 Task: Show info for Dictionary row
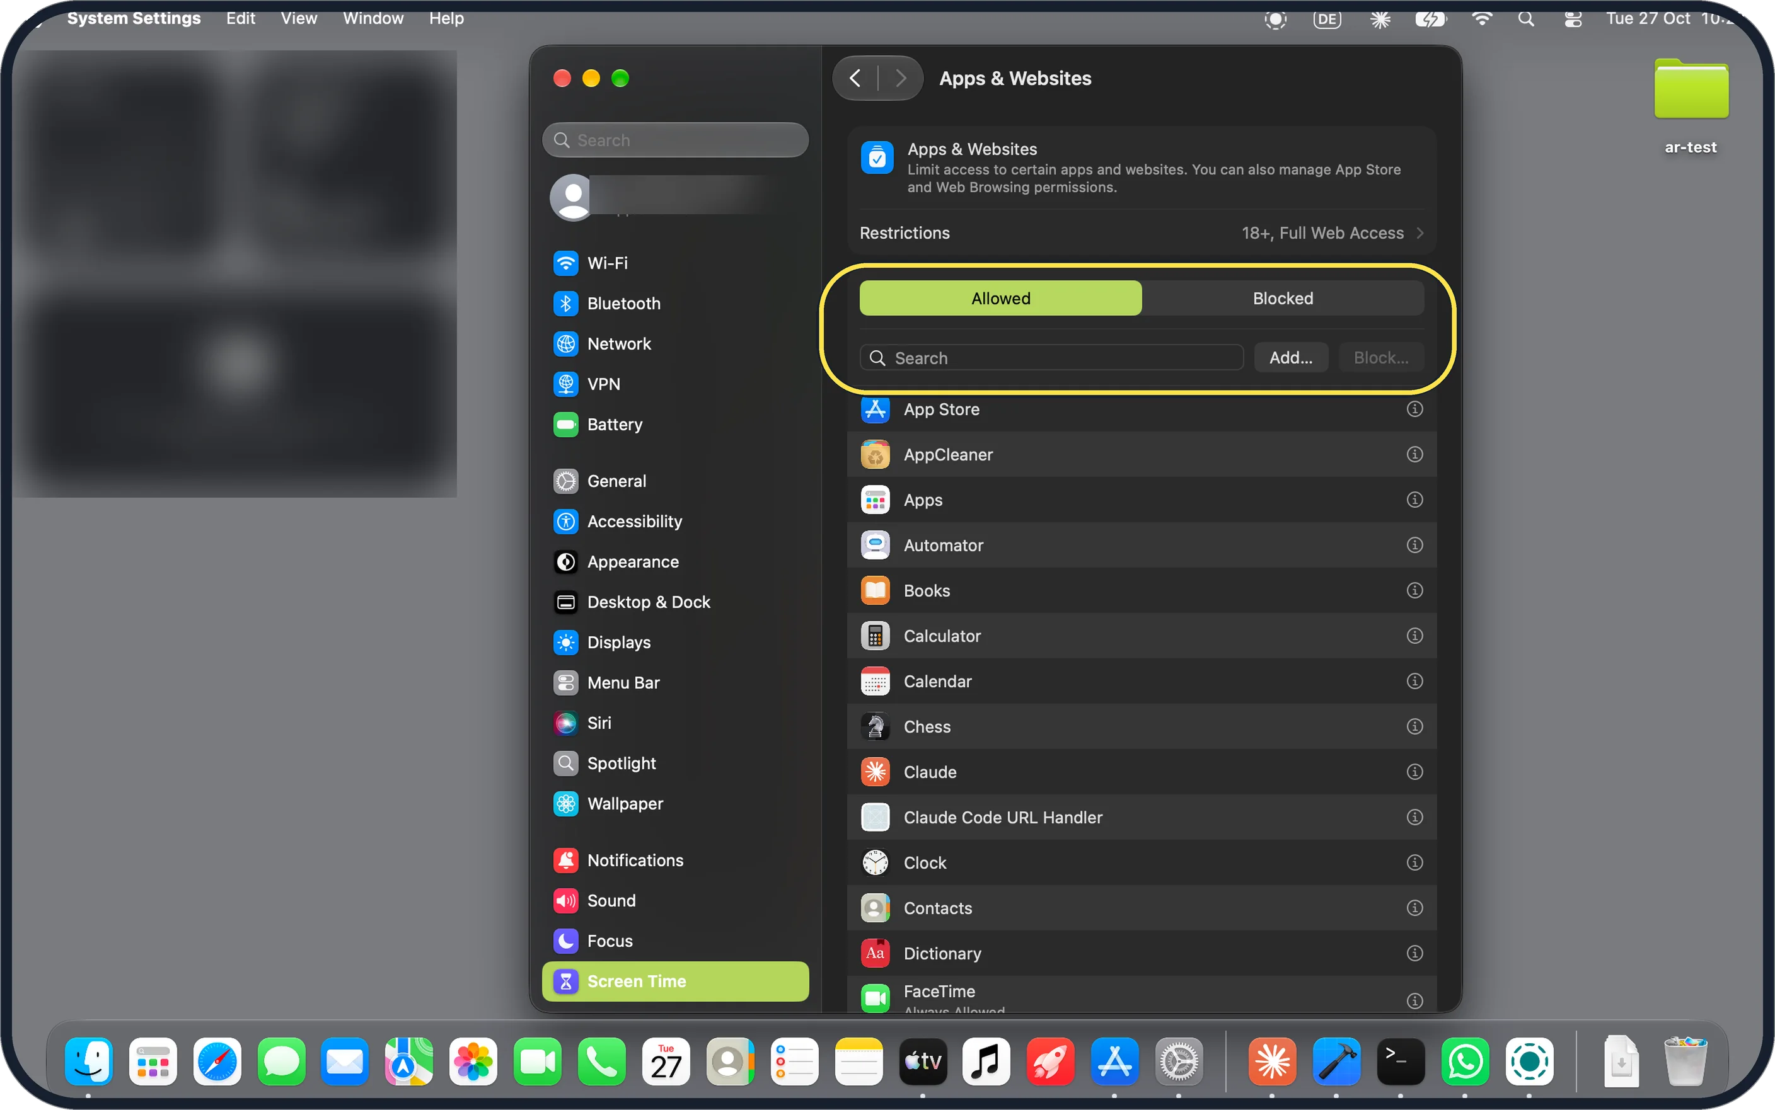point(1414,954)
